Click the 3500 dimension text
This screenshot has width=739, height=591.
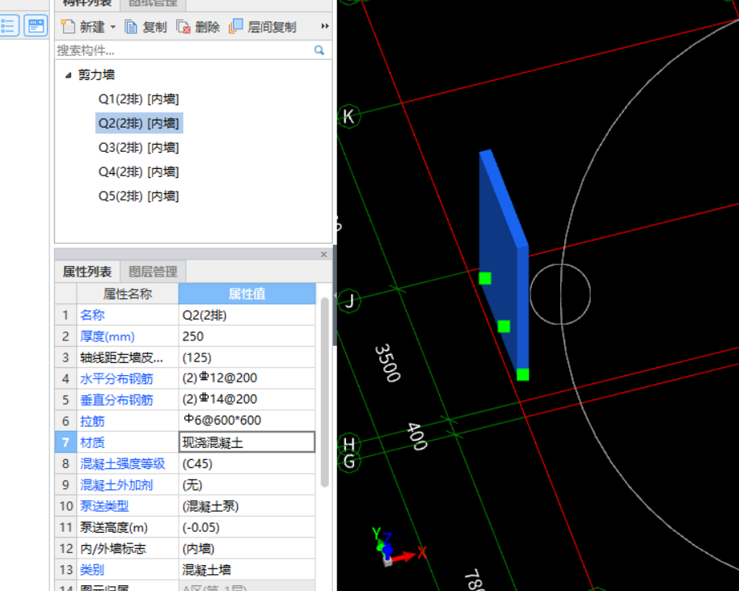coord(388,363)
